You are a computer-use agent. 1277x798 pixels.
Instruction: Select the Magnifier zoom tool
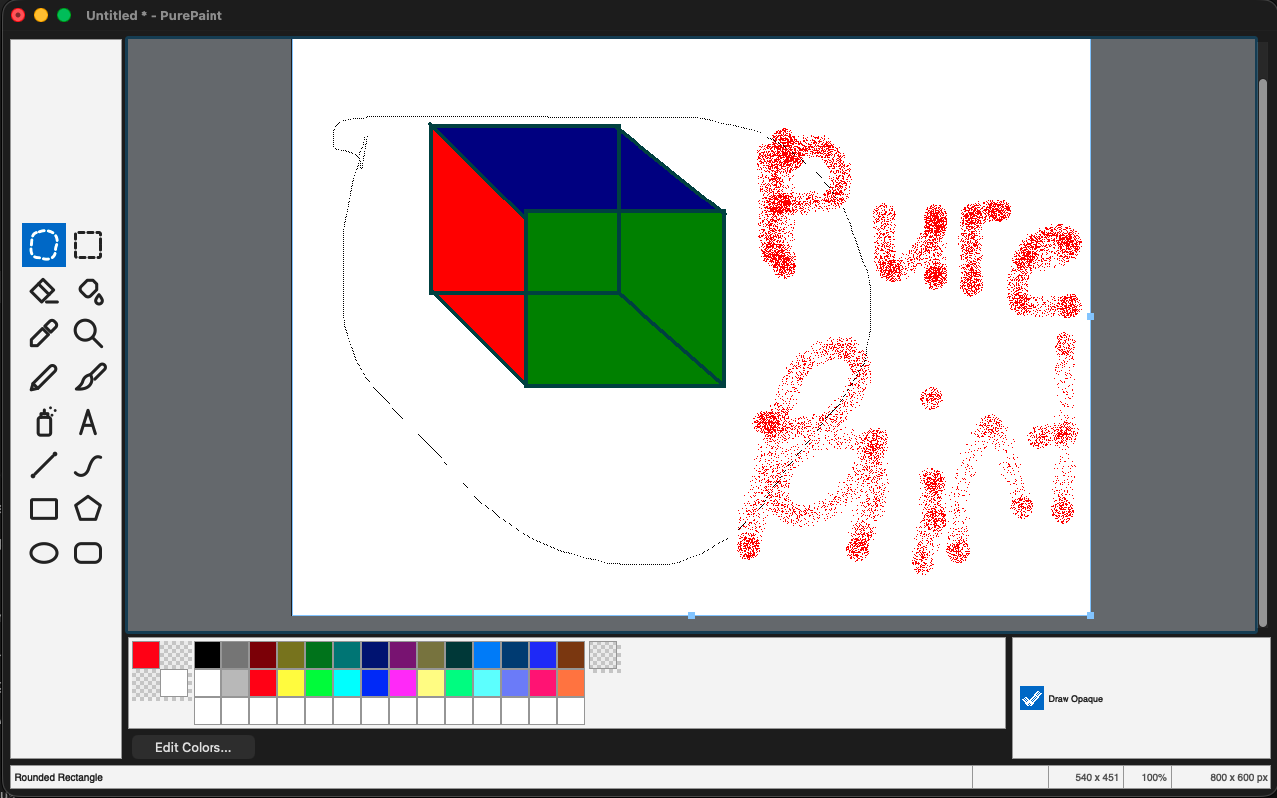point(88,333)
